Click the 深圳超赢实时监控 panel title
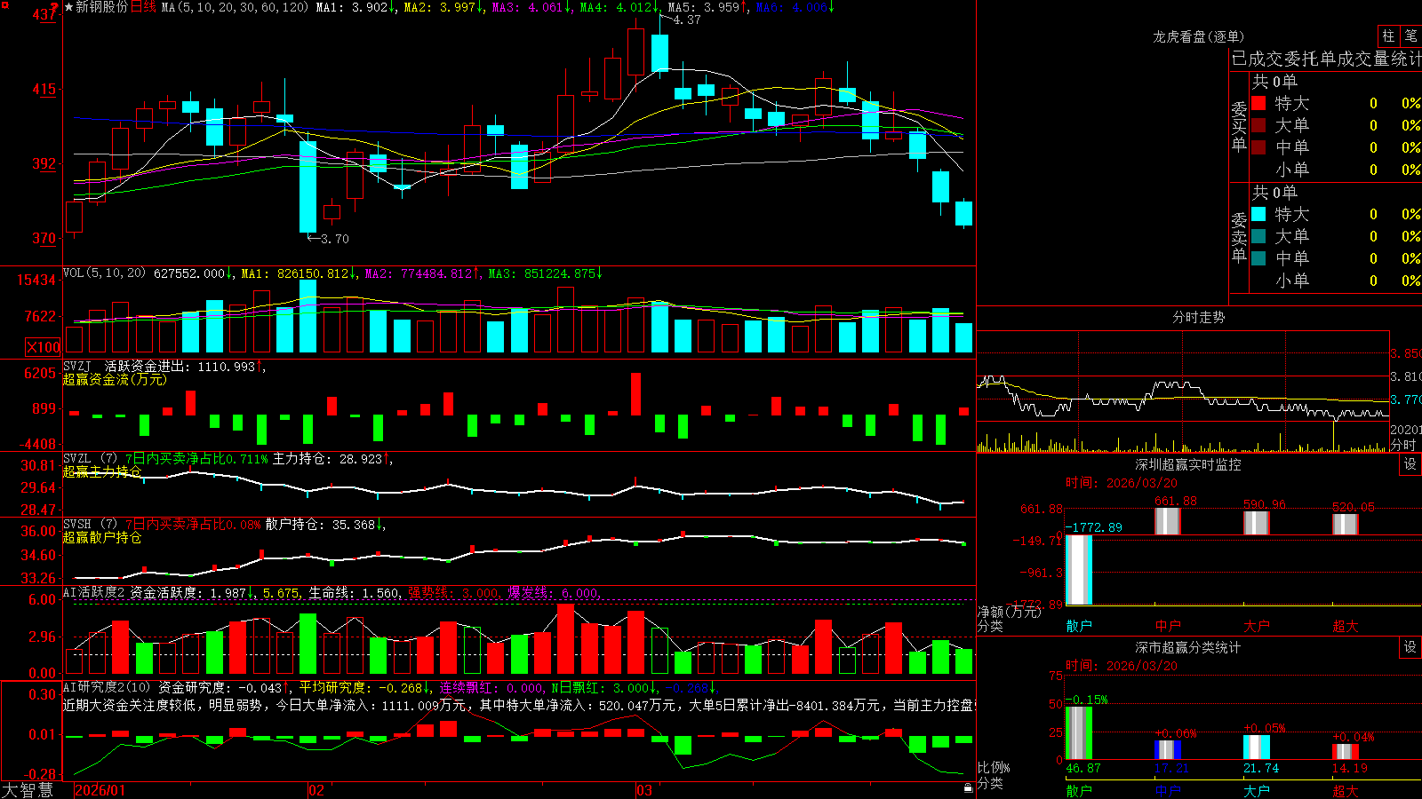Screen dimensions: 1422x799 tap(1187, 464)
